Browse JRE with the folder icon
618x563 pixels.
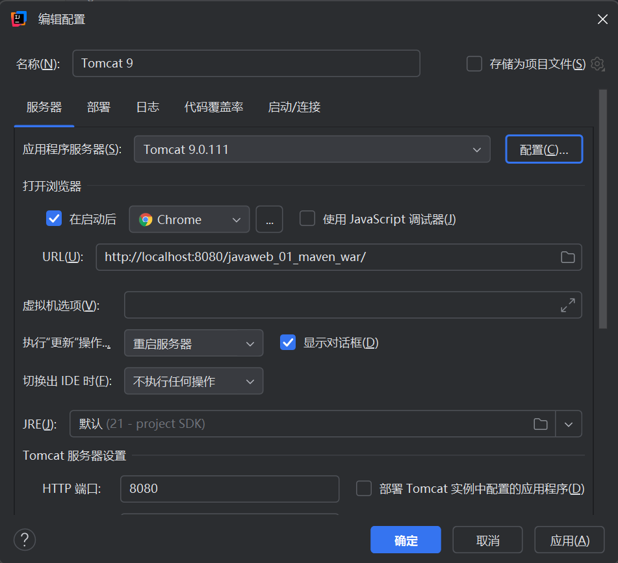coord(541,424)
